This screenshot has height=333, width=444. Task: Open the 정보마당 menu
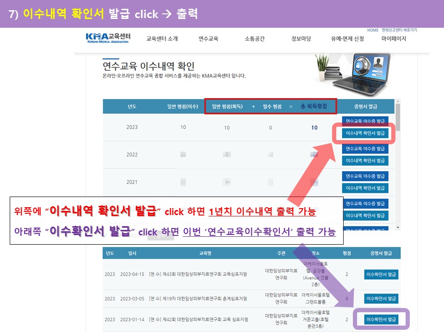301,39
